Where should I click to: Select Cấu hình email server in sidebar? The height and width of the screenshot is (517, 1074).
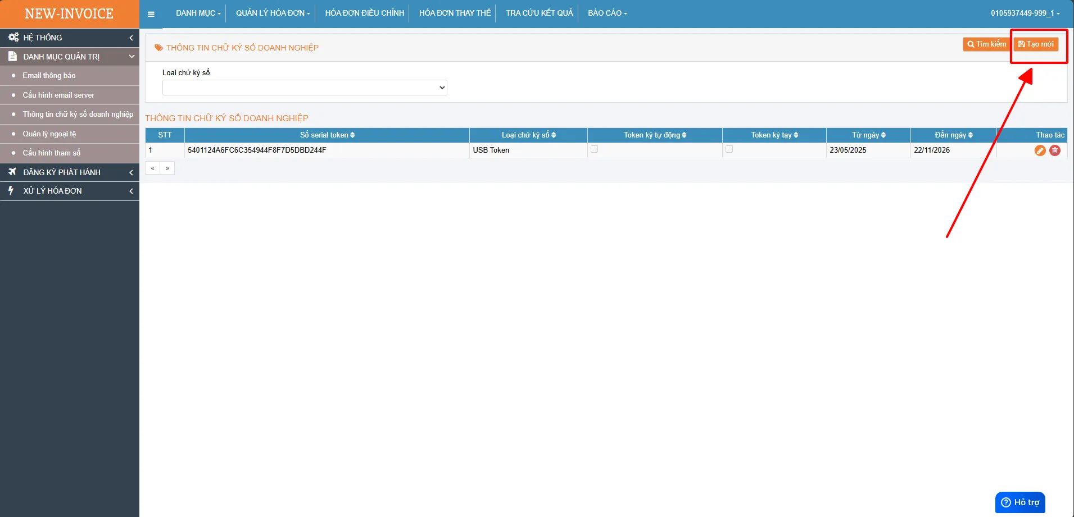coord(70,95)
